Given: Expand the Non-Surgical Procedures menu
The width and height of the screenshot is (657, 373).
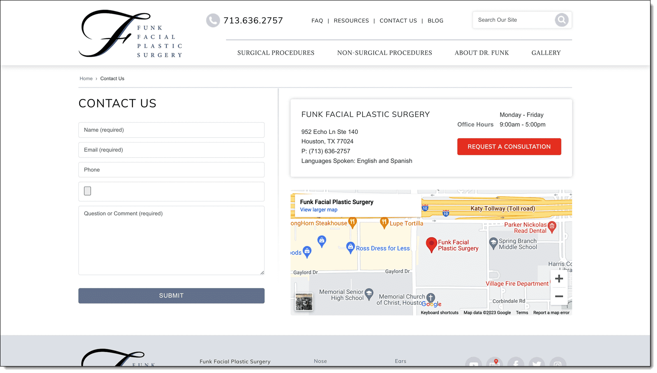Looking at the screenshot, I should (384, 53).
